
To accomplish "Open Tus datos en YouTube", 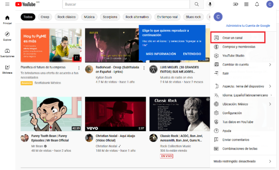I will 243,122.
